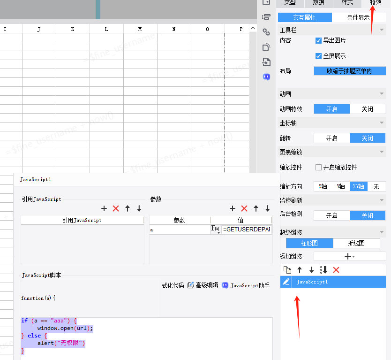
Task: Collapse the 超级链接 section
Action: (382, 232)
